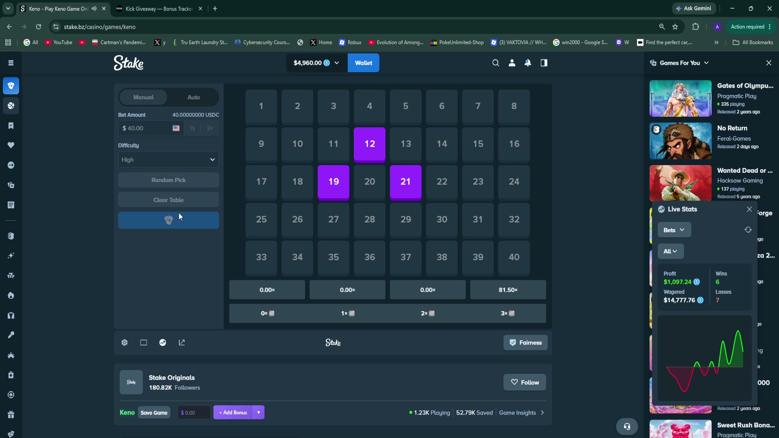The image size is (779, 438).
Task: Select the 81.50x multiplier box
Action: 508,290
